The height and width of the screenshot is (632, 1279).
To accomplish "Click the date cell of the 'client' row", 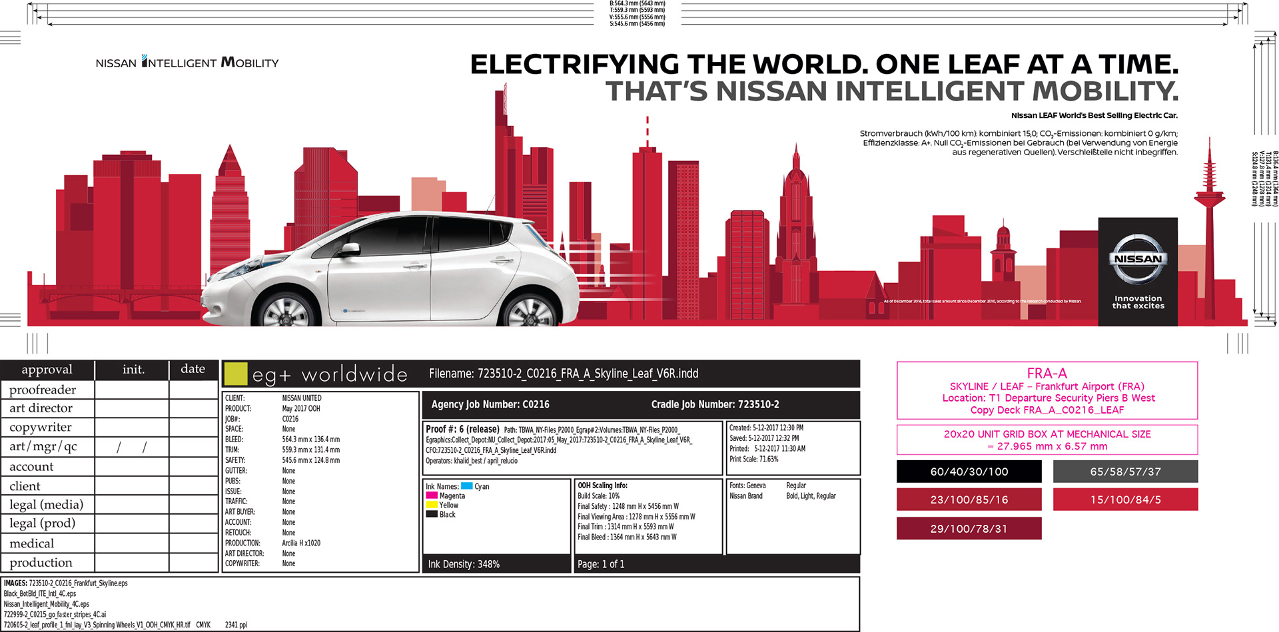I will point(194,486).
